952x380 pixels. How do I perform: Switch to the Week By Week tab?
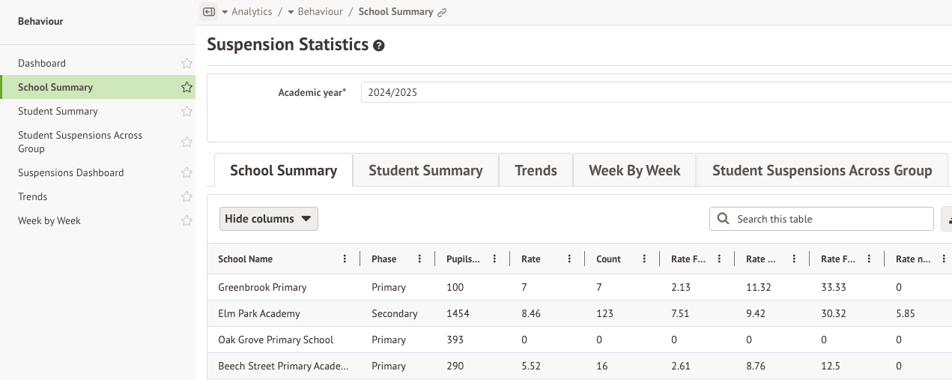[634, 171]
